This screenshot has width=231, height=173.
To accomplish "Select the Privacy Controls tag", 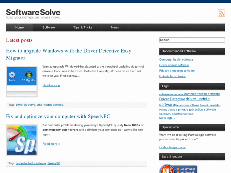I will pos(168,110).
